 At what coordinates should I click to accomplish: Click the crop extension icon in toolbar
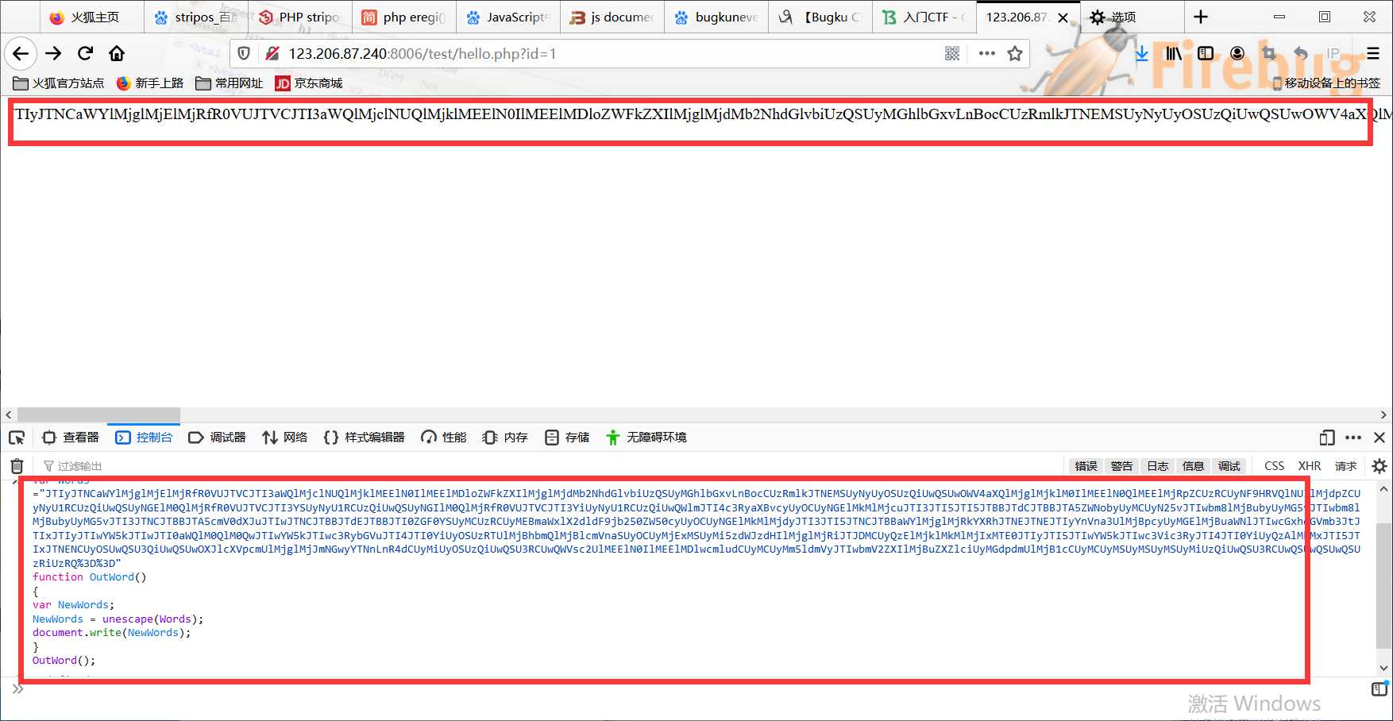pyautogui.click(x=1269, y=53)
